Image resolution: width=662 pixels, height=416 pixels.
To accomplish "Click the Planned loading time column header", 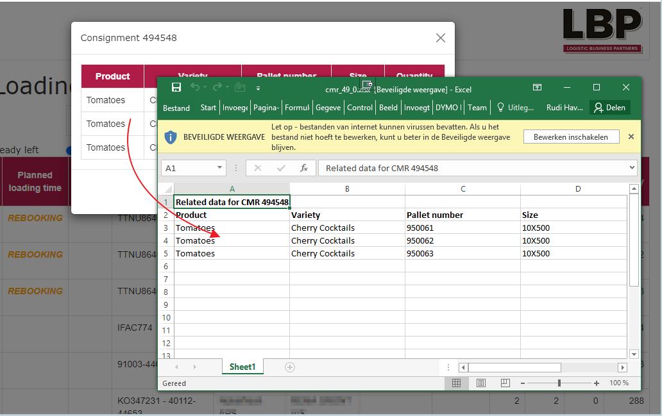I will pyautogui.click(x=35, y=181).
